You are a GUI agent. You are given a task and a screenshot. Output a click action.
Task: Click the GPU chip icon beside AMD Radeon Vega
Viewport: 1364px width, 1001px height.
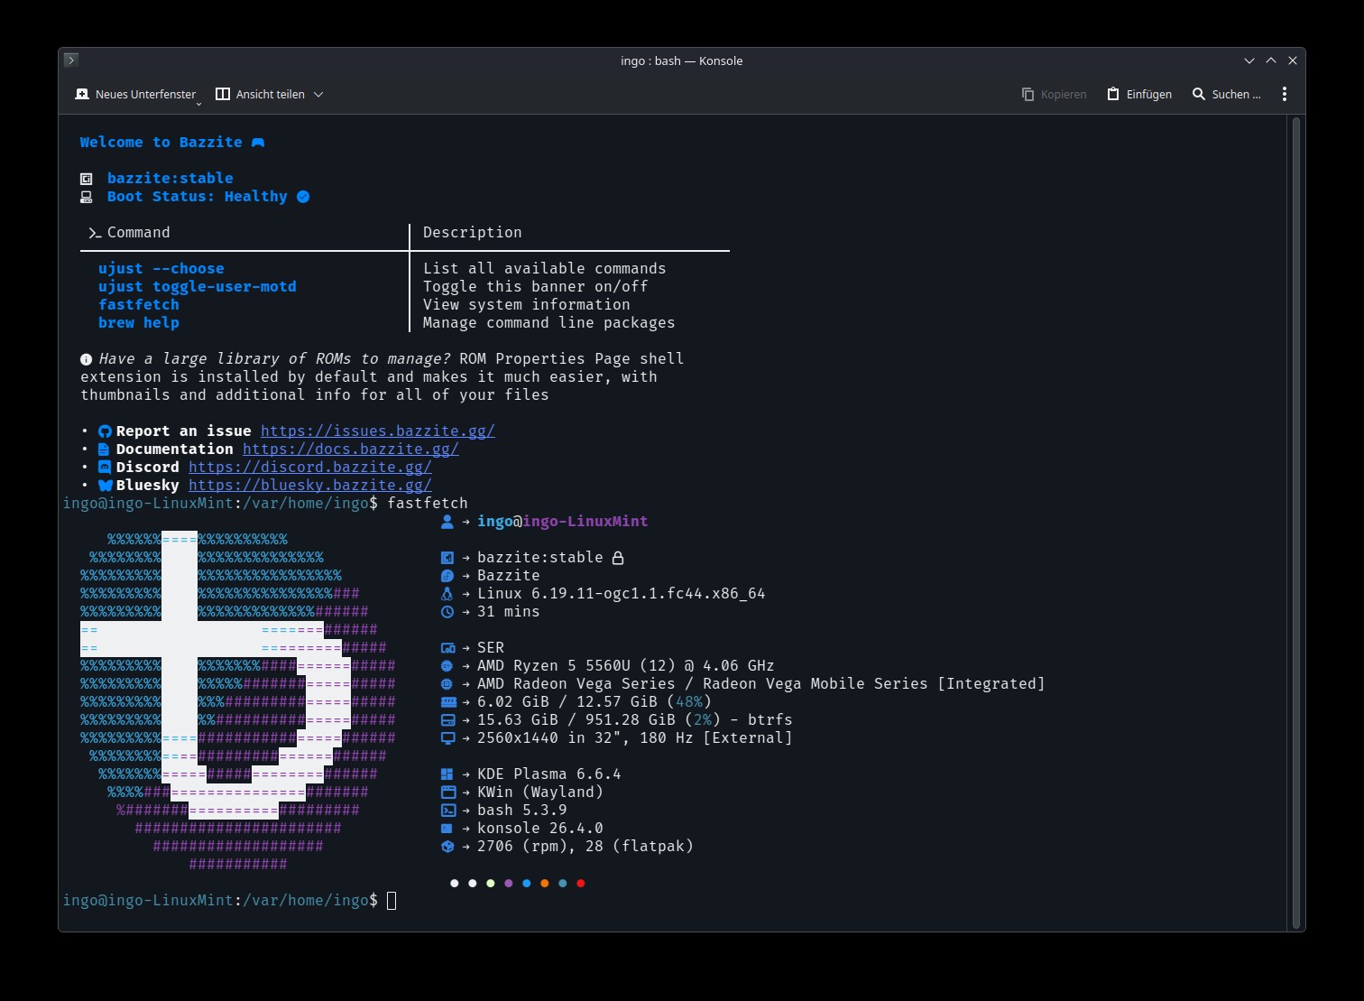coord(447,684)
